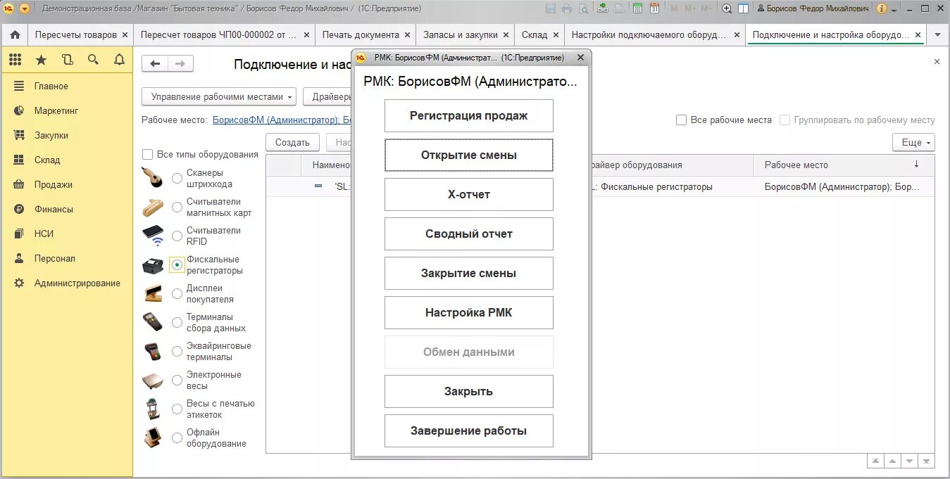Click the barcode scanner device icon
Screen dimensions: 950x479
[x=153, y=178]
